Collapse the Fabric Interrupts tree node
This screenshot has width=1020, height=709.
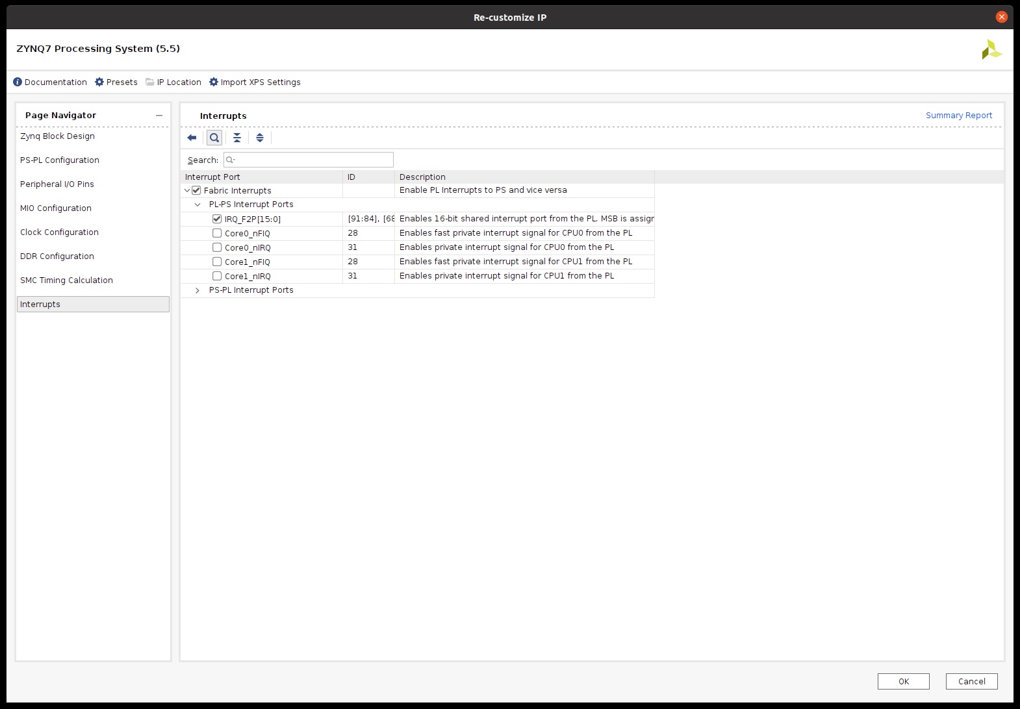(187, 190)
